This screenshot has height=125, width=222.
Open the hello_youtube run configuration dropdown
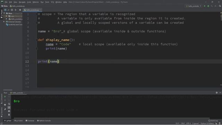tap(194, 6)
